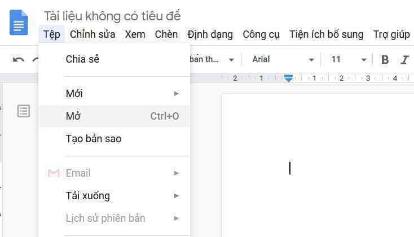Screen dimensions: 414x237
Task: Expand Lịch sử phiên bản submenu
Action: tap(114, 218)
